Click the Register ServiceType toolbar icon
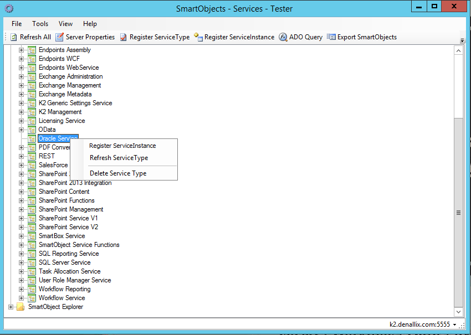Viewport: 471px width, 335px height. click(x=124, y=37)
